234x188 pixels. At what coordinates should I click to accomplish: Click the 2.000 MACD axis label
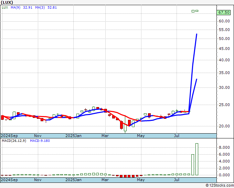click(x=224, y=168)
